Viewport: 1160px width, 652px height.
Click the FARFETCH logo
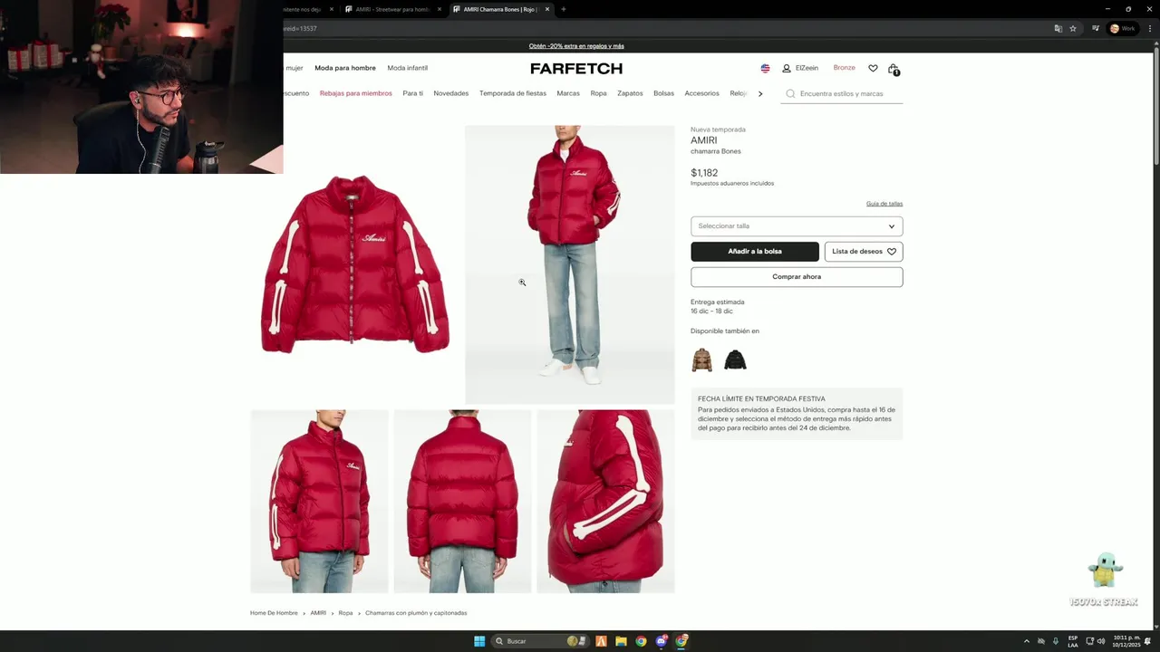pos(576,68)
